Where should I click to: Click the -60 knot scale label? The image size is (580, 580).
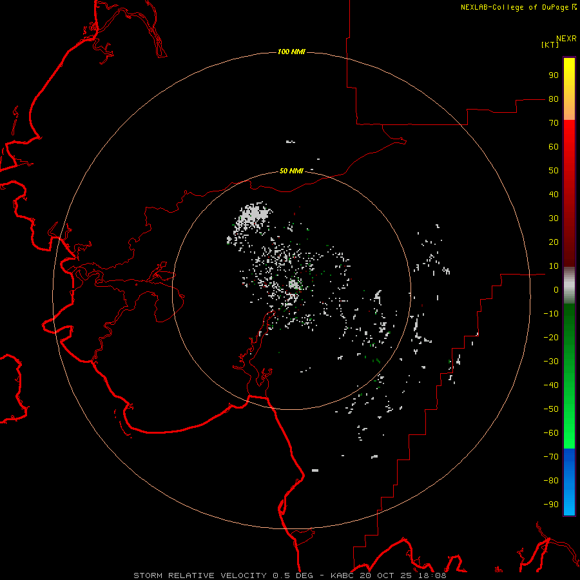pos(551,433)
